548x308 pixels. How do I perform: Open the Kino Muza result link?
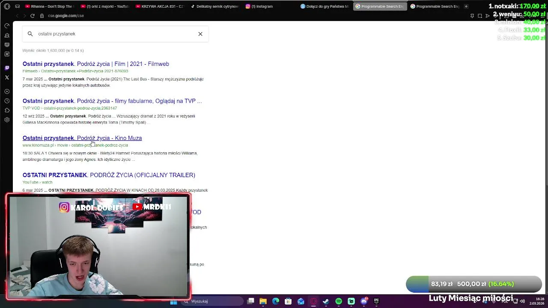click(82, 138)
